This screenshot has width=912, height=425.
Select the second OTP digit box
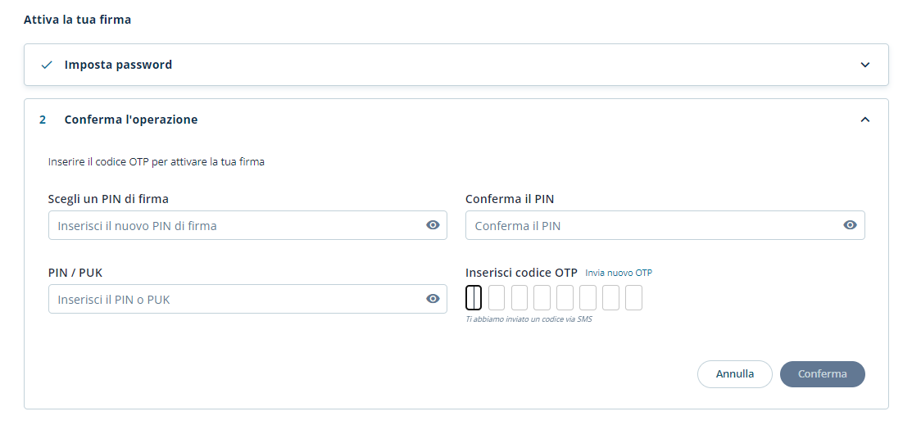[x=497, y=297]
